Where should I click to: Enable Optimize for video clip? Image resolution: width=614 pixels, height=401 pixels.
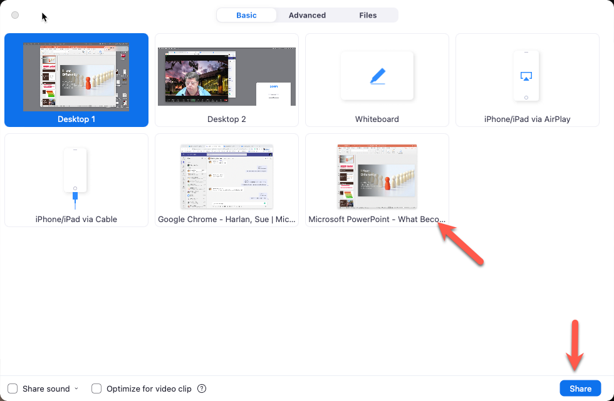point(96,388)
